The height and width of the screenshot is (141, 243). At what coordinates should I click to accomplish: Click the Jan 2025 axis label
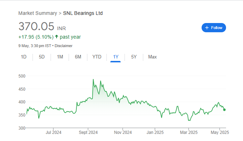pyautogui.click(x=155, y=132)
